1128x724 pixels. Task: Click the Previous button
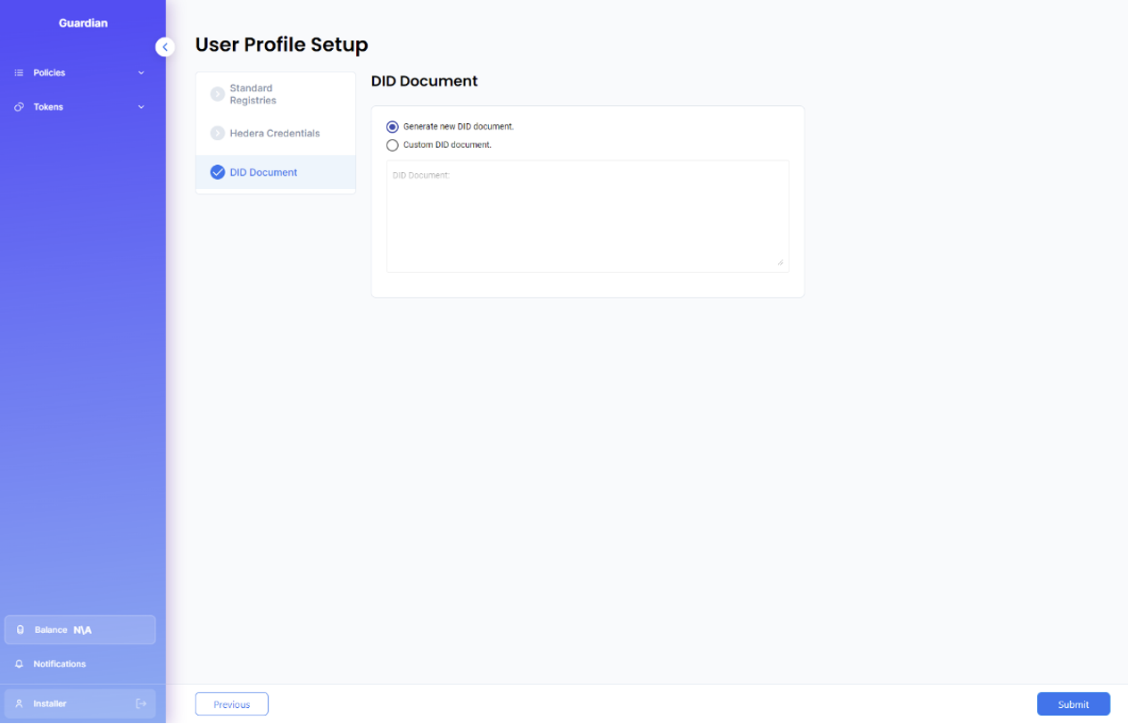[x=231, y=704]
